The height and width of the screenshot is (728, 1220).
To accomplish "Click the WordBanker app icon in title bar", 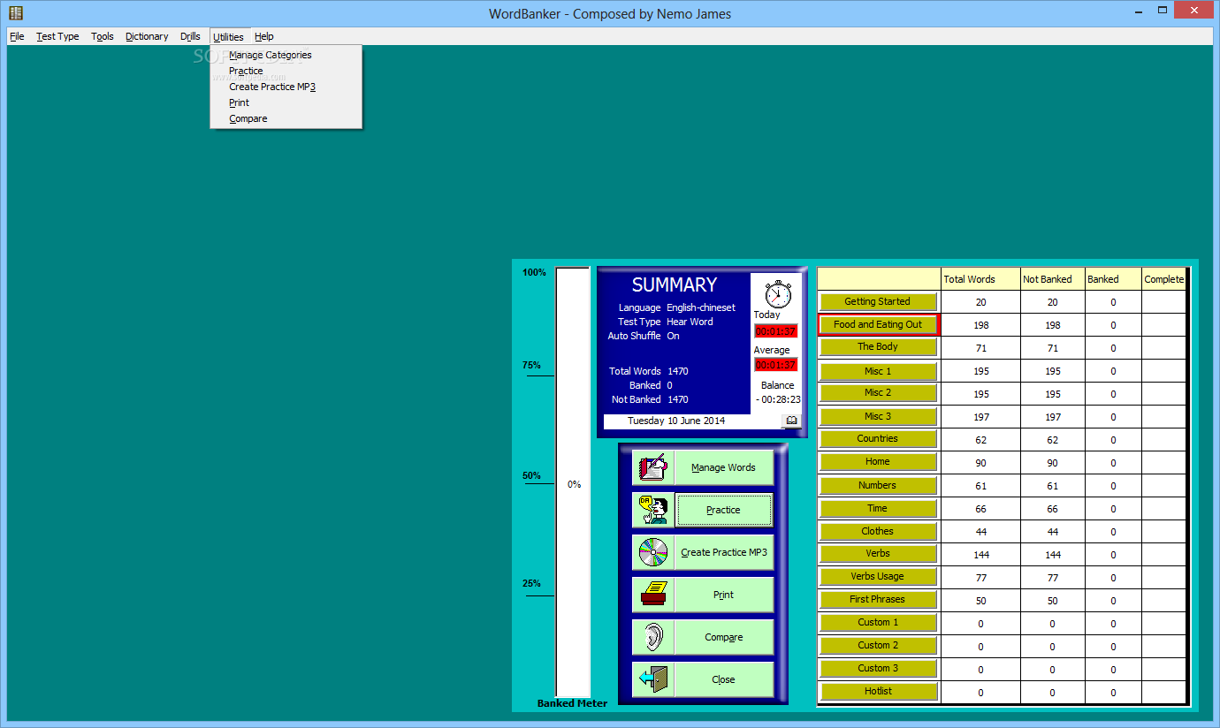I will click(x=15, y=13).
